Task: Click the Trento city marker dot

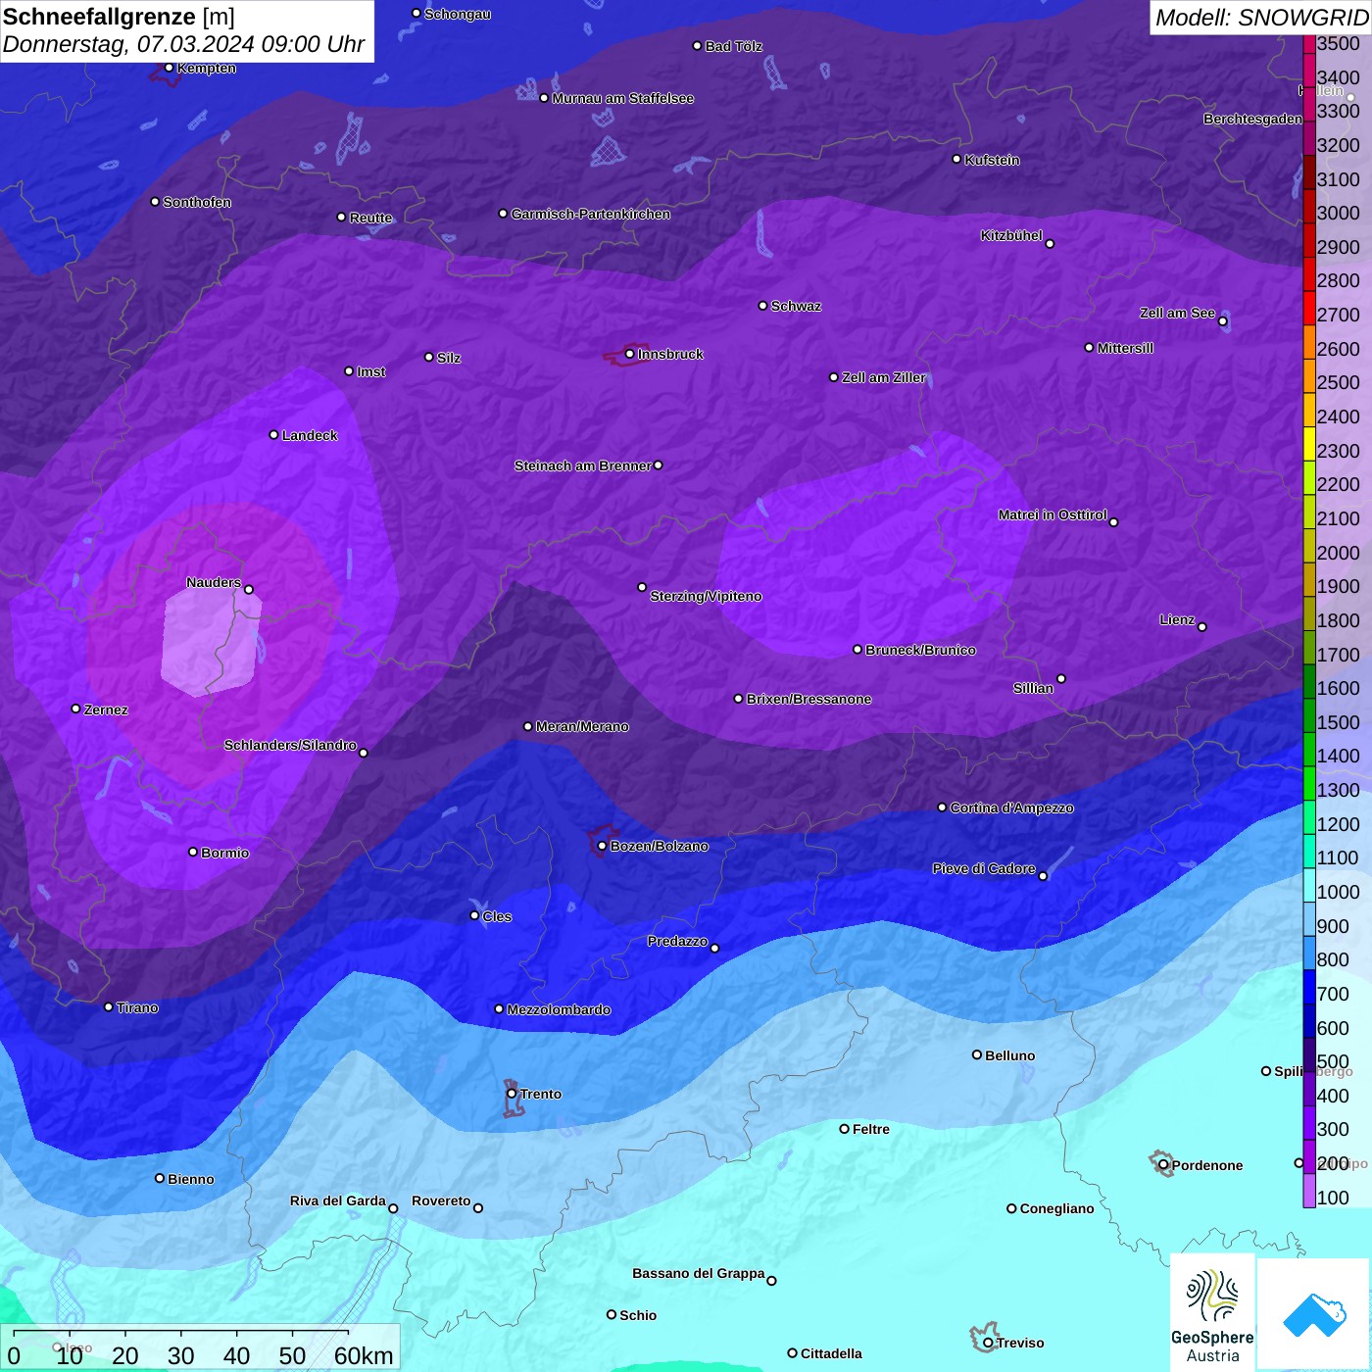Action: pos(512,1094)
